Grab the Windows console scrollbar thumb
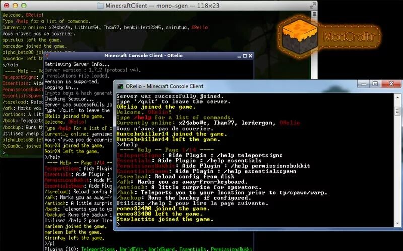403x251 pixels. coord(397,111)
